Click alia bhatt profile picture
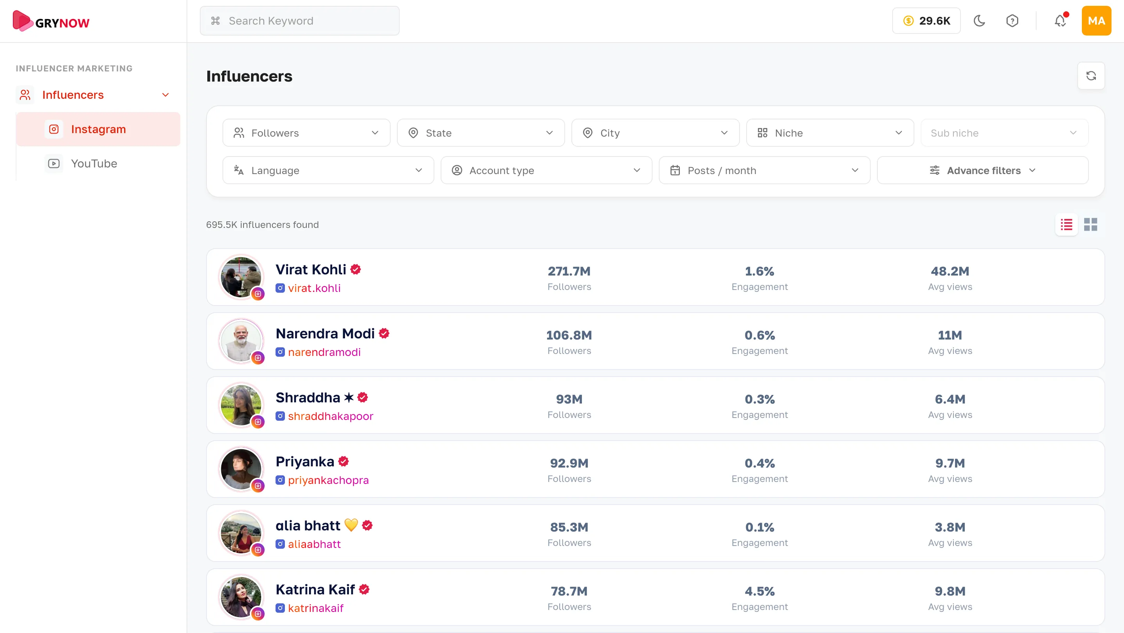 click(241, 533)
